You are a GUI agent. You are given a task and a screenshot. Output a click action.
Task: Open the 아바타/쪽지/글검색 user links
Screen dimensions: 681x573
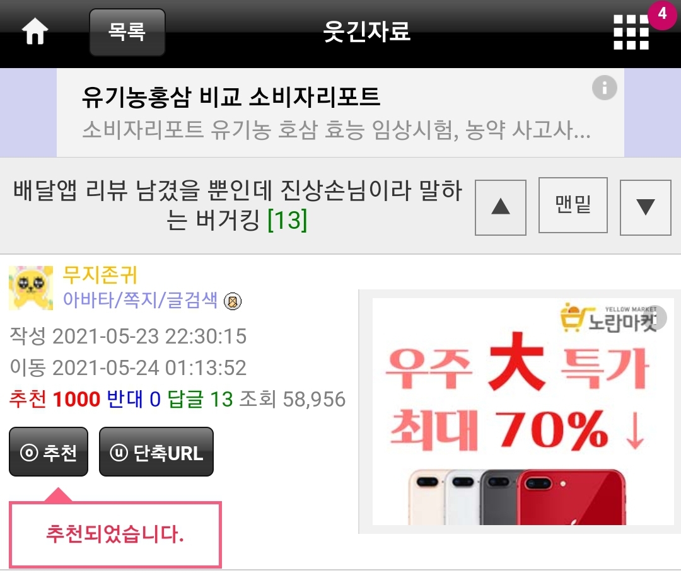(140, 299)
